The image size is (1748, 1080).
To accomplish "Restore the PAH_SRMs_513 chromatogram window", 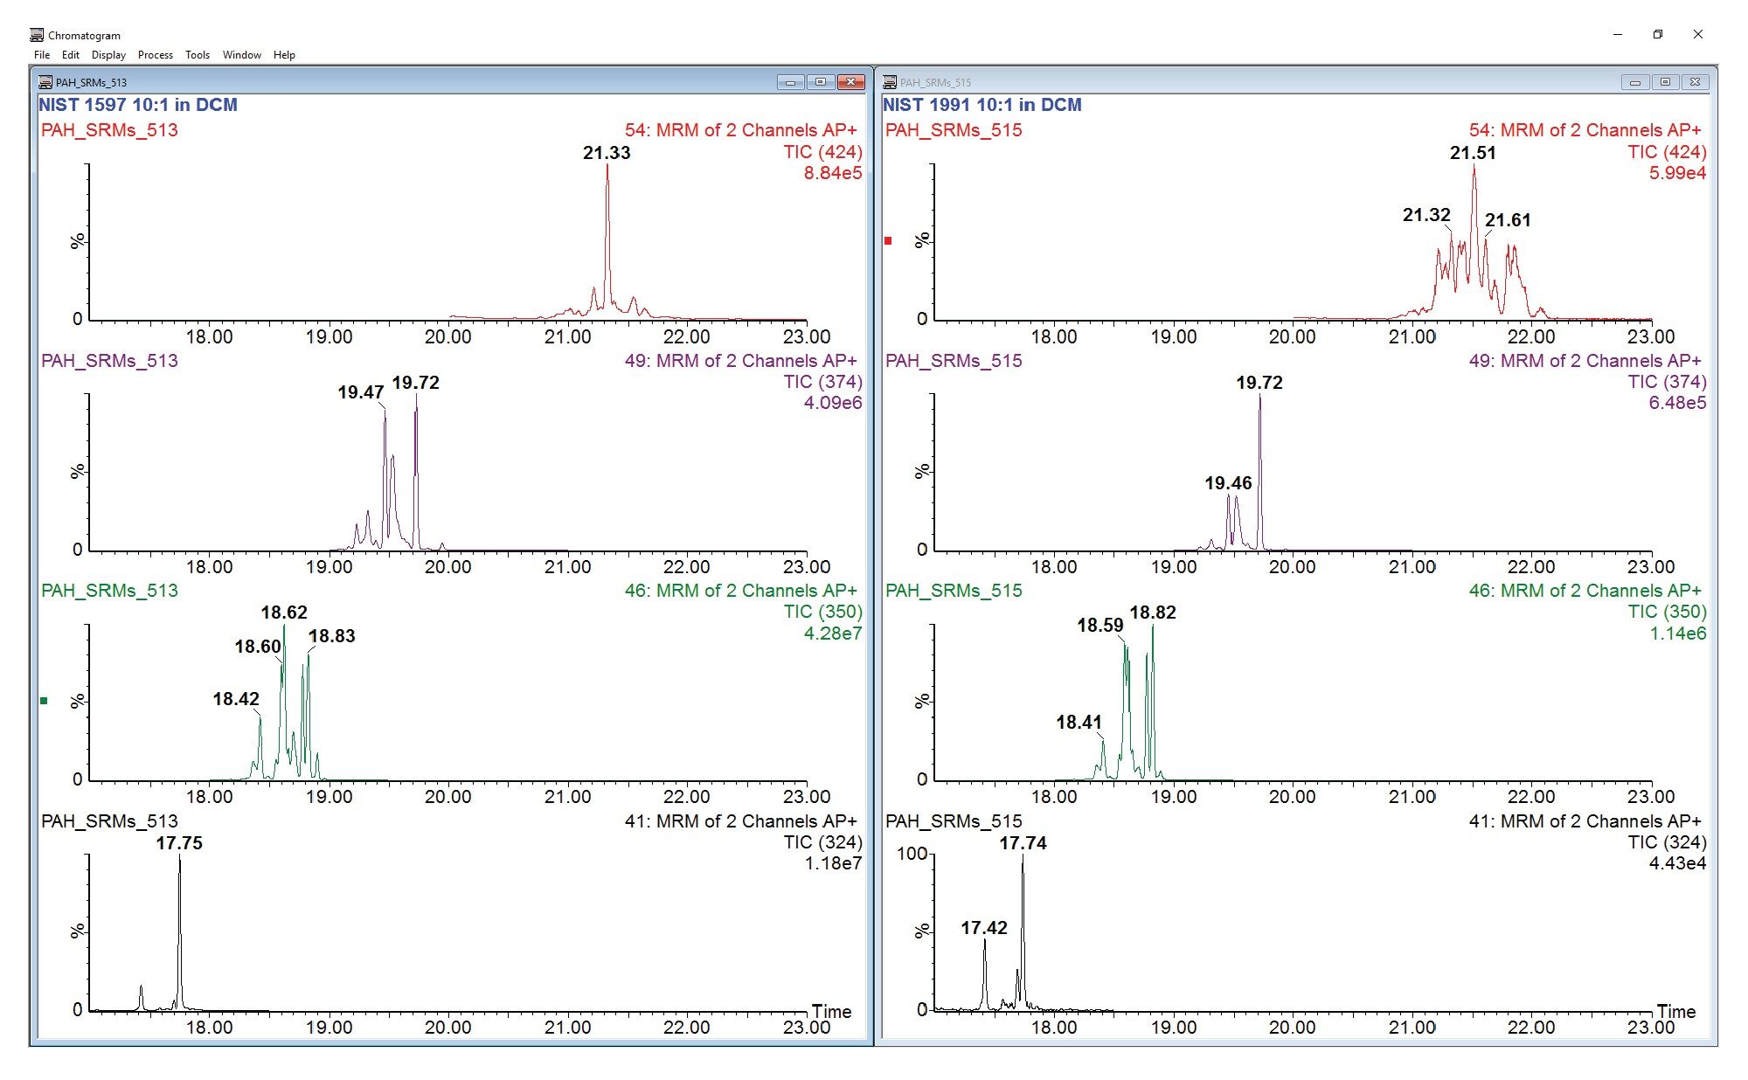I will click(821, 81).
